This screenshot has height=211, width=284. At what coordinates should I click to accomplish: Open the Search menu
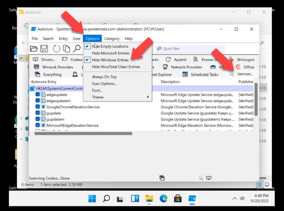pyautogui.click(x=48, y=39)
